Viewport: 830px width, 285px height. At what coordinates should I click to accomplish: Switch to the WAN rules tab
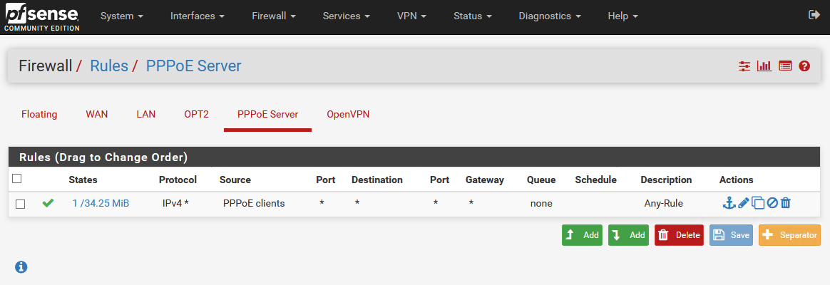point(97,114)
